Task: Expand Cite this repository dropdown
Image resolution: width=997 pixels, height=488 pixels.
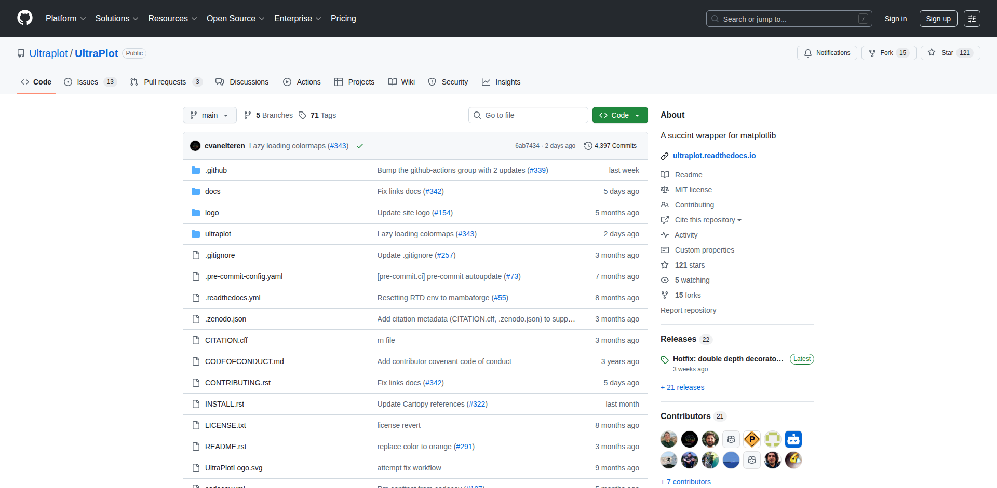Action: 708,220
